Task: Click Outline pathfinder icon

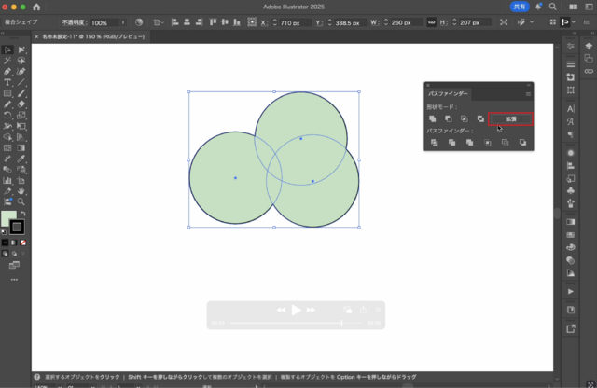Action: pyautogui.click(x=506, y=143)
